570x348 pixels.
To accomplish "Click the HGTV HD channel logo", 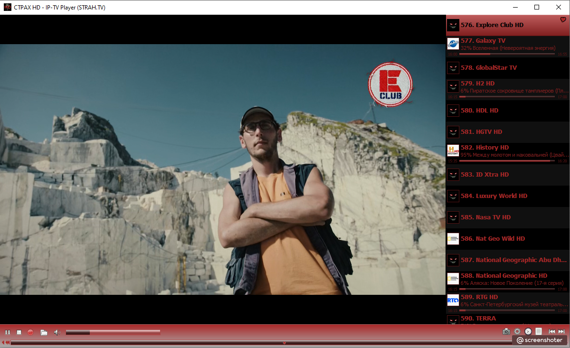I will pyautogui.click(x=453, y=132).
